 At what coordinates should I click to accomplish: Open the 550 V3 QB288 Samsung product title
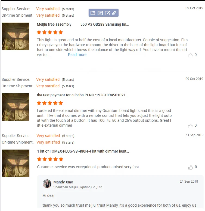(x=105, y=24)
